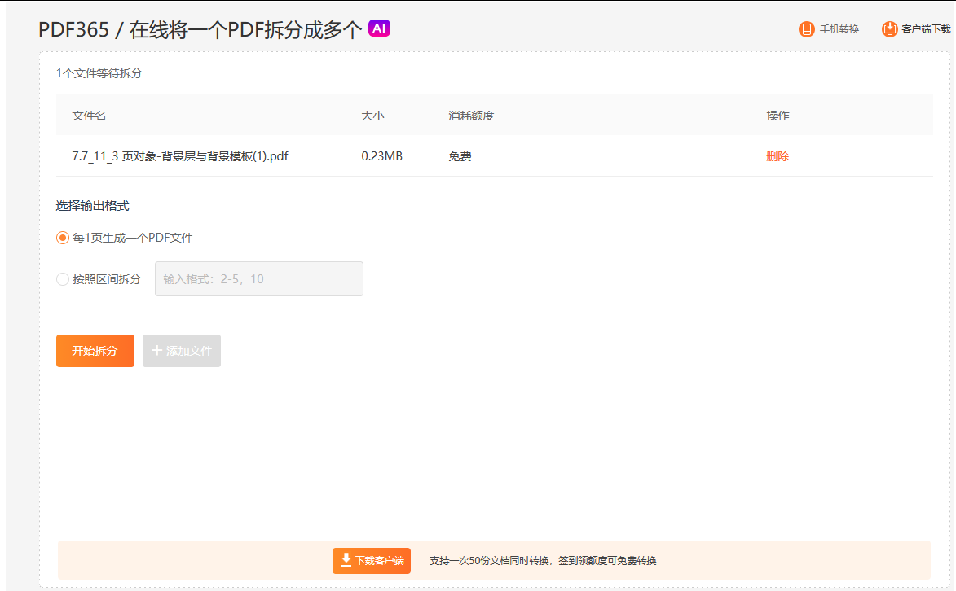Viewport: 956px width, 591px height.
Task: Focus the page range input field
Action: pyautogui.click(x=259, y=279)
